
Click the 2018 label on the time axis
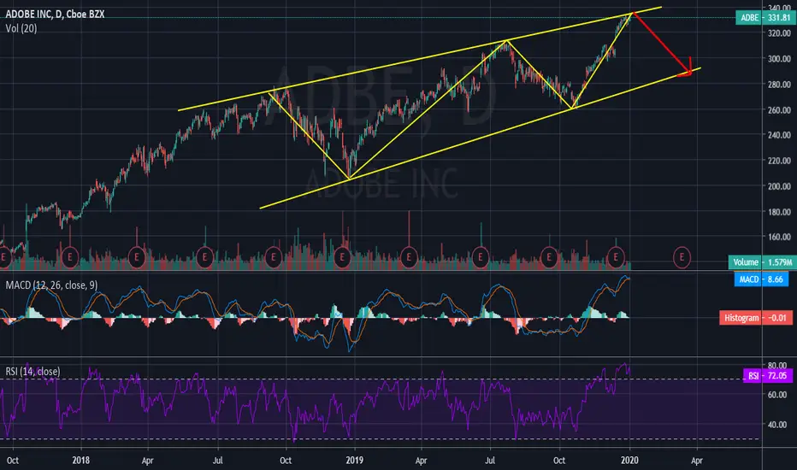point(81,461)
